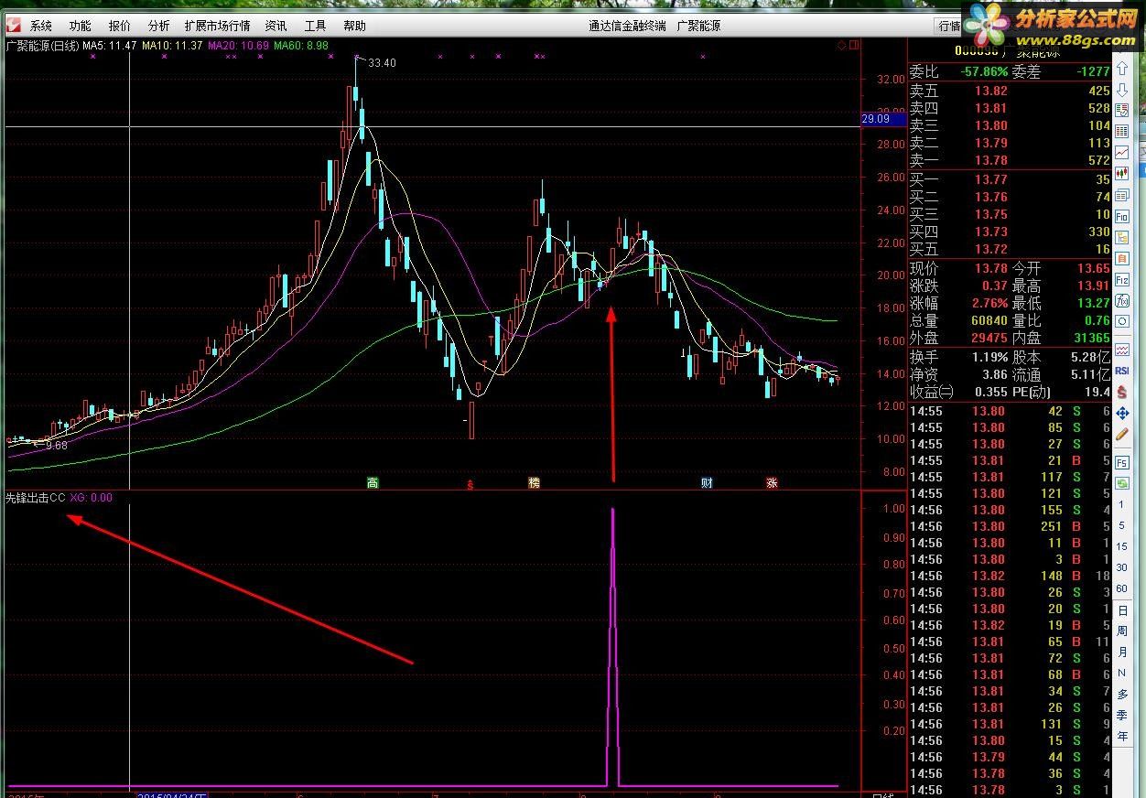Select the RSI indicator icon
Image resolution: width=1146 pixels, height=798 pixels.
[x=1122, y=370]
